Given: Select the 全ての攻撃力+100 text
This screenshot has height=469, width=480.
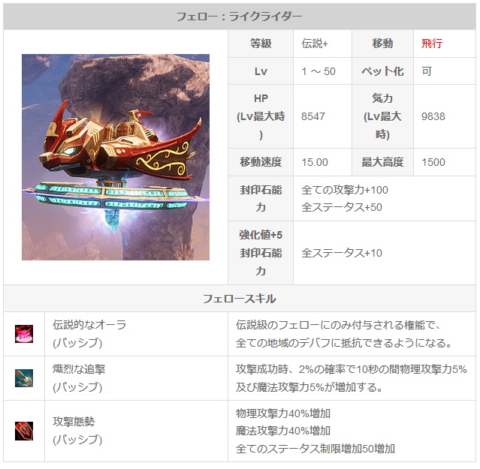Looking at the screenshot, I should click(345, 190).
